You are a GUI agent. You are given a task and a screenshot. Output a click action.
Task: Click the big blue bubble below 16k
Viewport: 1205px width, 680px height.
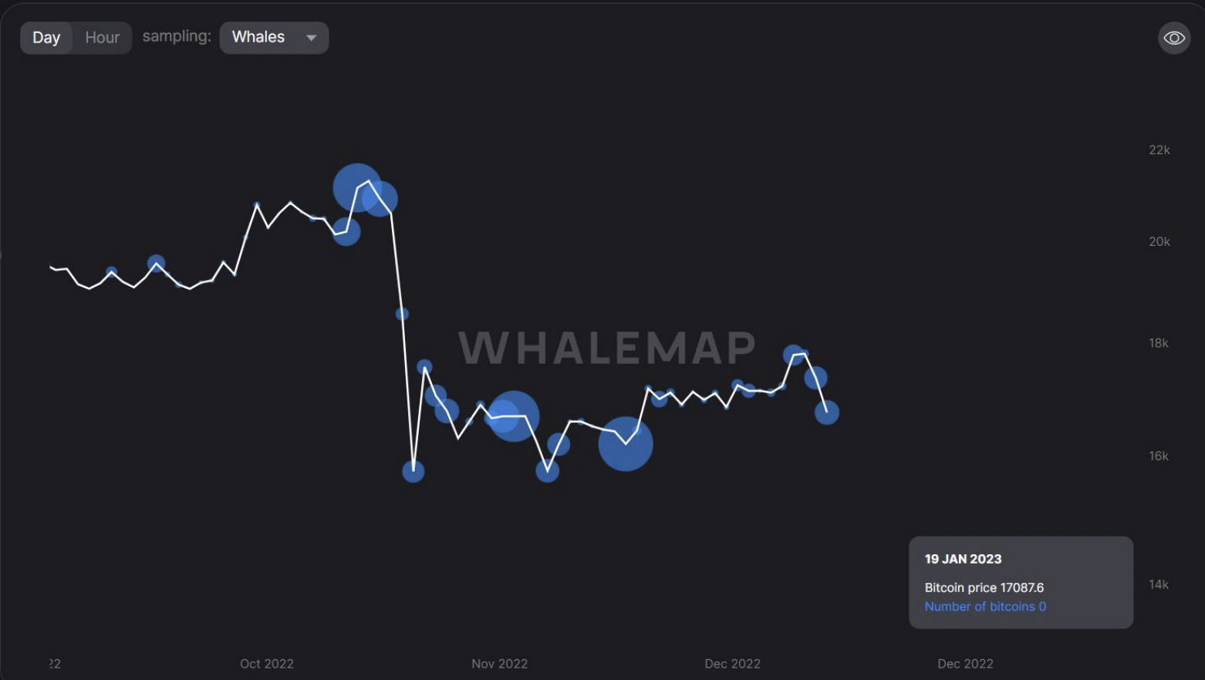[625, 443]
